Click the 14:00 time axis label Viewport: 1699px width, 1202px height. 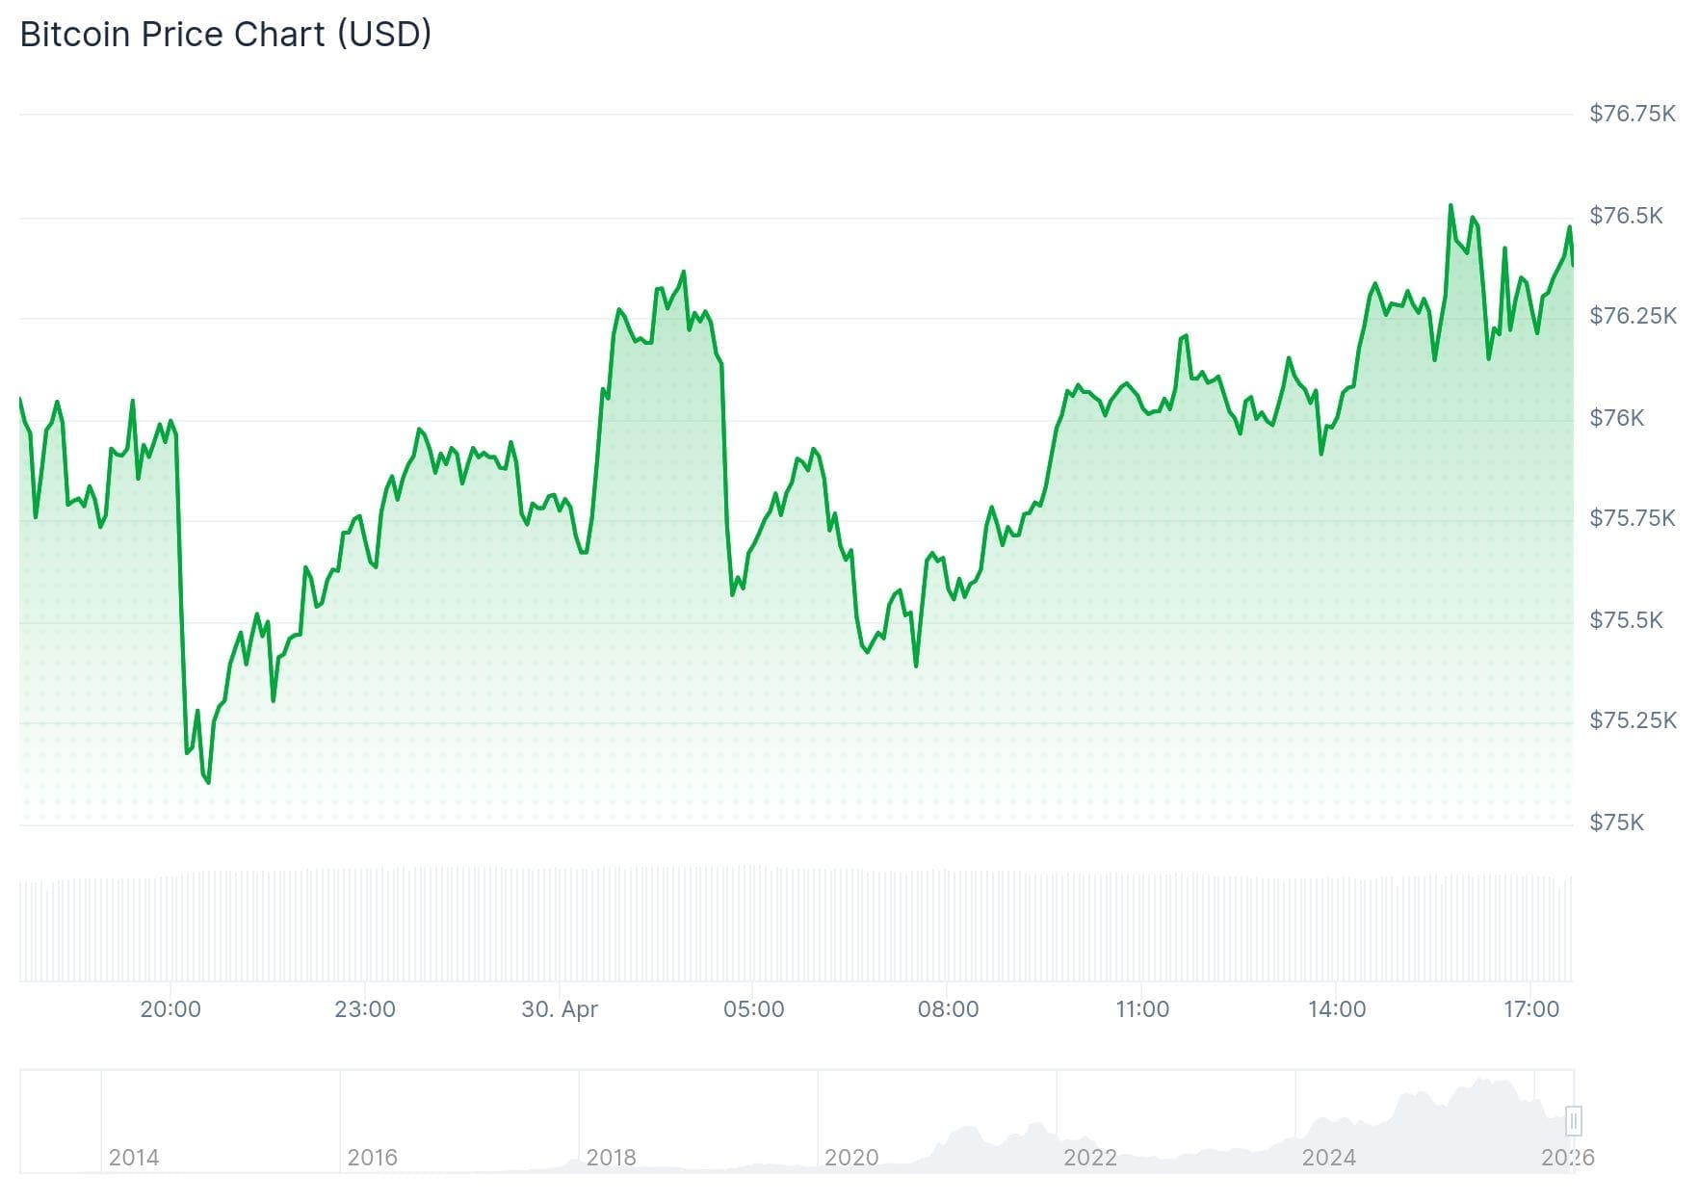pos(1337,1009)
